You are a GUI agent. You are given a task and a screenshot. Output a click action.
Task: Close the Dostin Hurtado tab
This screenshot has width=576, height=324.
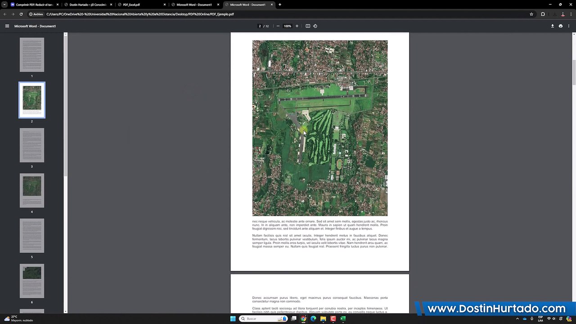click(111, 4)
